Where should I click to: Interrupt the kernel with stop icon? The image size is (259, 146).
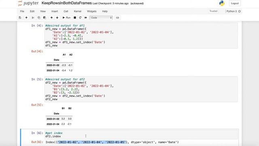[x=75, y=17]
